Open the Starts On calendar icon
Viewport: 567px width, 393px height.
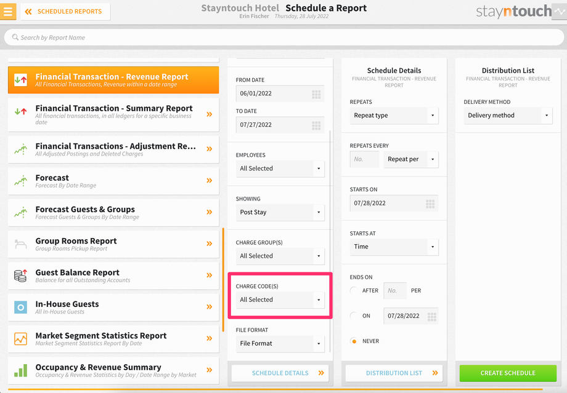pyautogui.click(x=430, y=204)
